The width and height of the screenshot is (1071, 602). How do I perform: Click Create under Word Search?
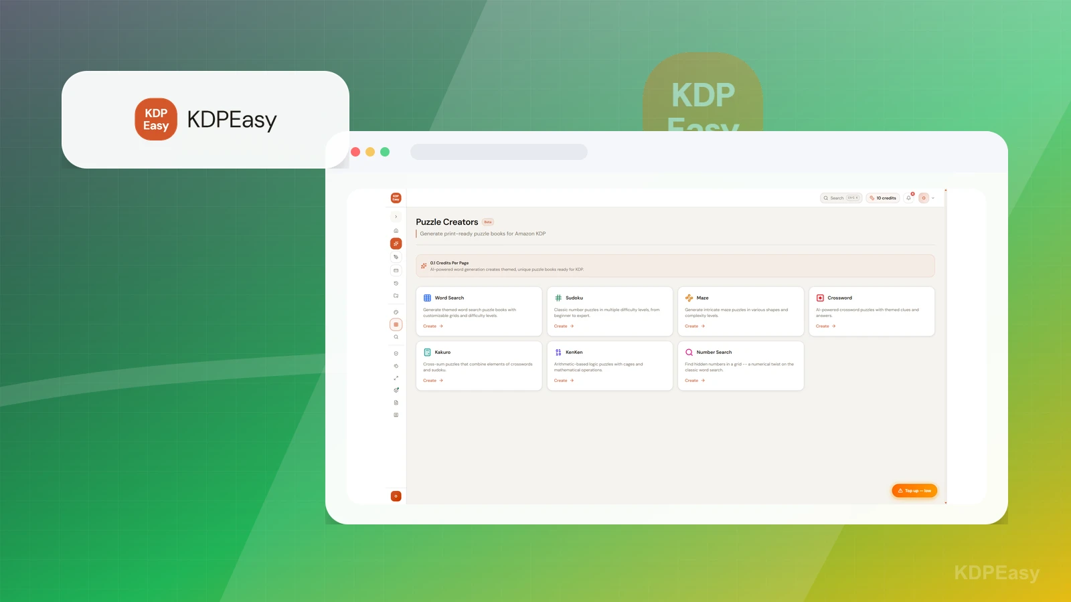pyautogui.click(x=433, y=326)
